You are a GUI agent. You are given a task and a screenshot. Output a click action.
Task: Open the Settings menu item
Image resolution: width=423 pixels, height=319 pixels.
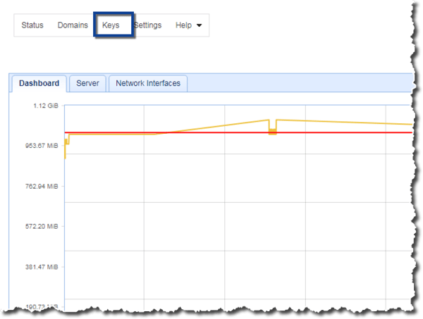pyautogui.click(x=148, y=25)
